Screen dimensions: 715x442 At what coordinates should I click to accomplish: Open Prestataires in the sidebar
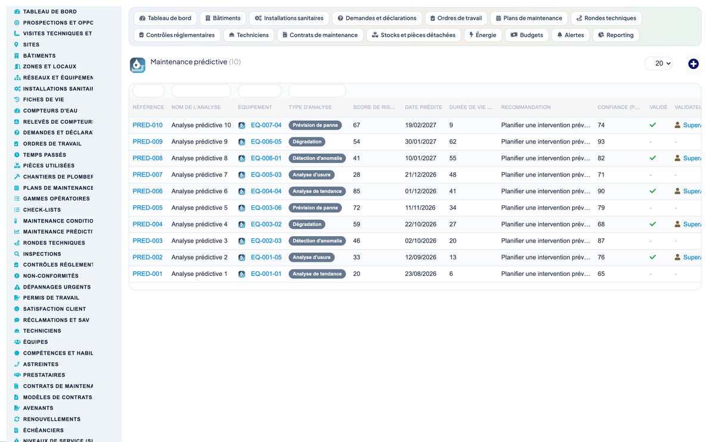(44, 375)
